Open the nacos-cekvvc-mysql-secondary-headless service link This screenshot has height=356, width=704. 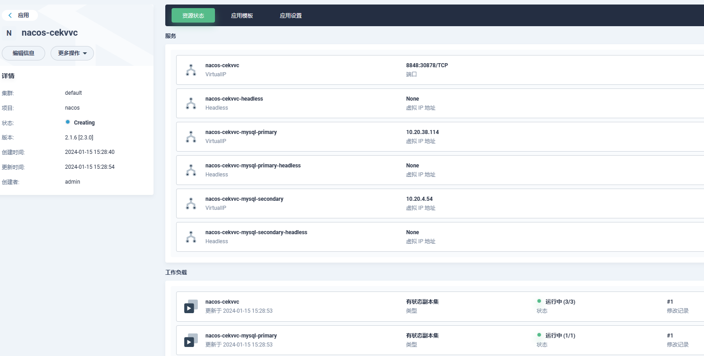pos(256,232)
